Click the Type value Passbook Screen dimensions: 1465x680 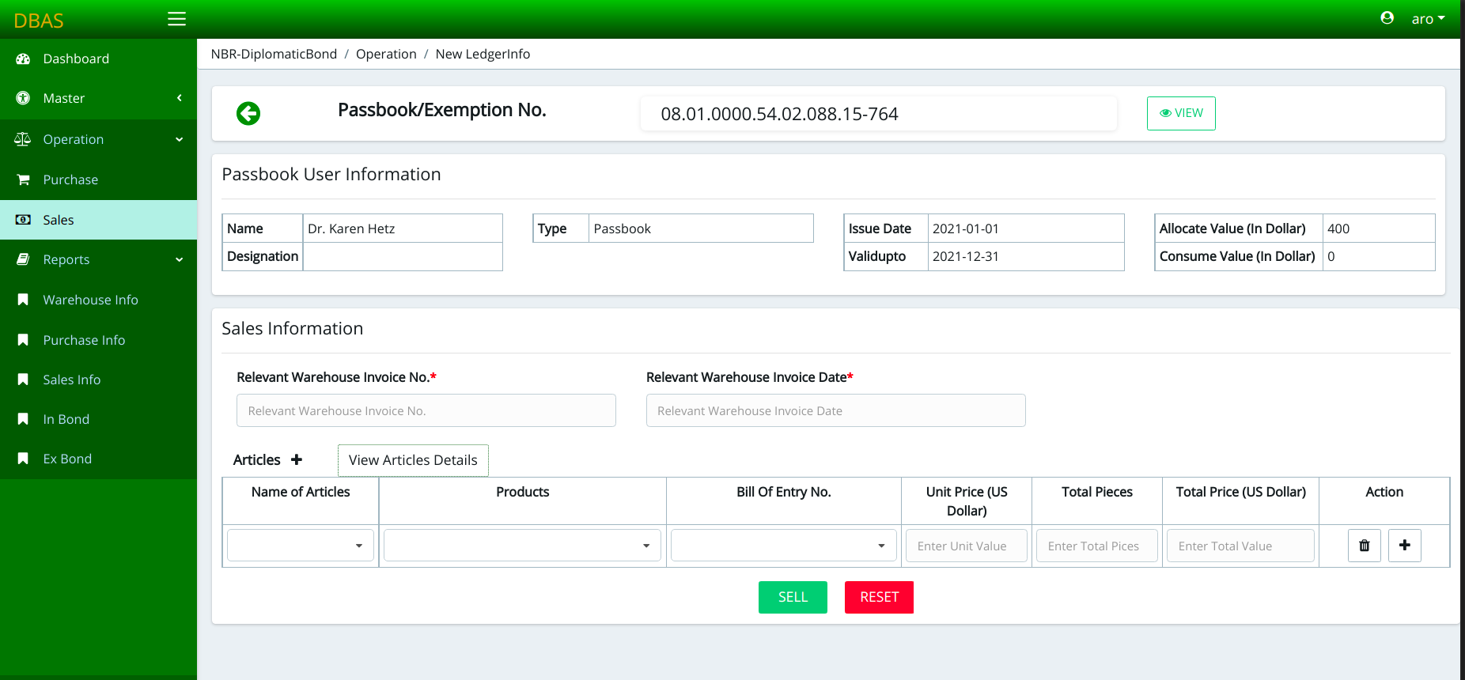[622, 229]
